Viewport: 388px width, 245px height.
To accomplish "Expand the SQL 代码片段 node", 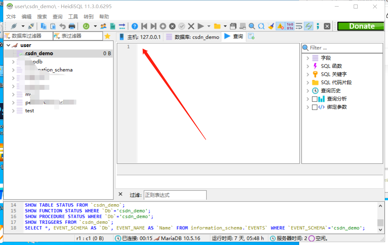I will coord(308,82).
